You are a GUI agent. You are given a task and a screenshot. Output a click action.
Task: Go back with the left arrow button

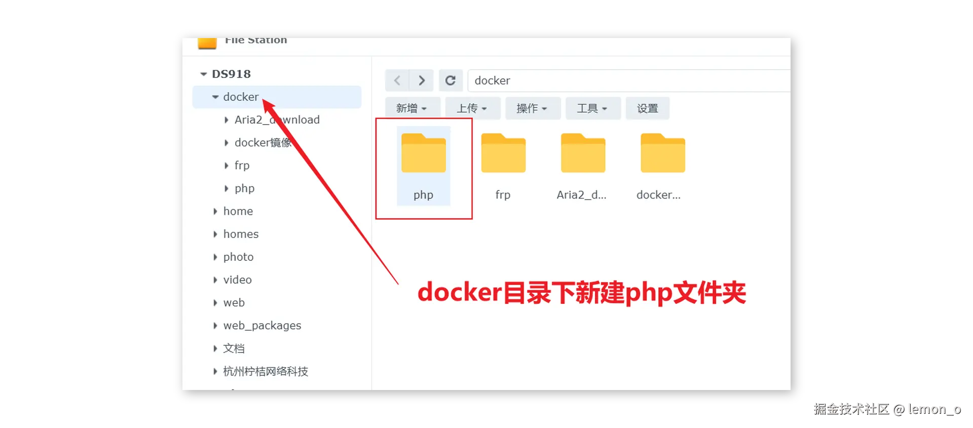pyautogui.click(x=397, y=81)
